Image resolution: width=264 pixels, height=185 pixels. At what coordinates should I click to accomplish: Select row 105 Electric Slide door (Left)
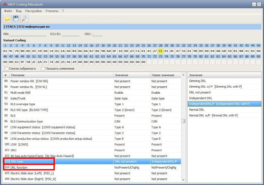coord(92,173)
